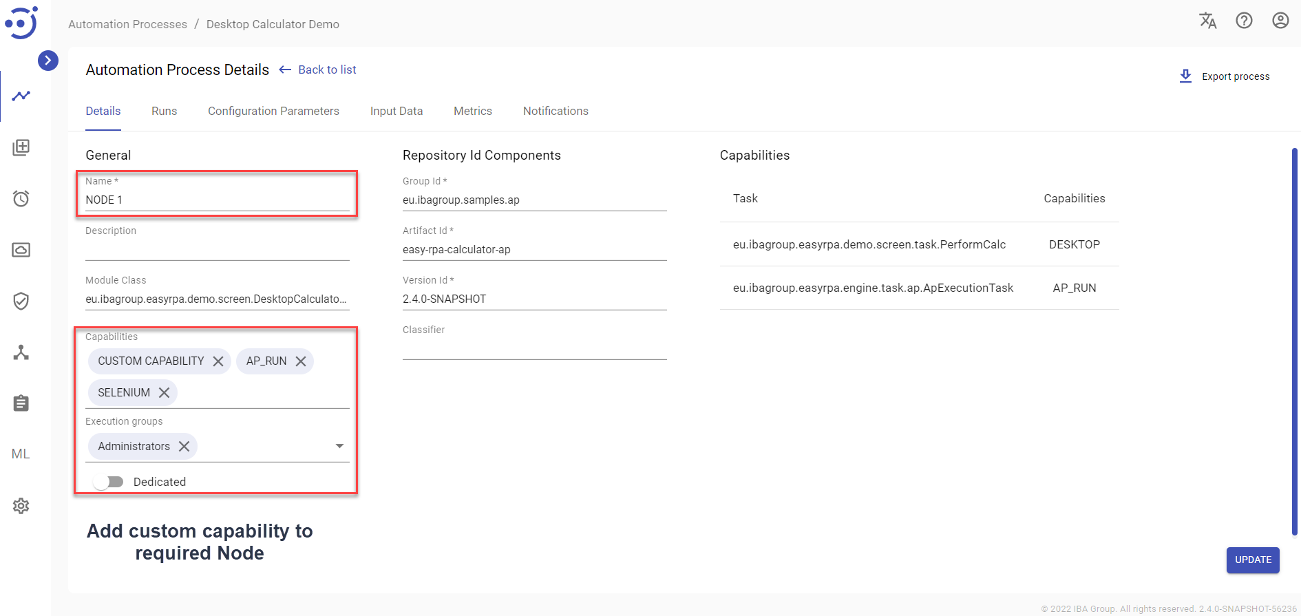This screenshot has width=1301, height=616.
Task: Open the user account profile icon
Action: click(x=1280, y=21)
